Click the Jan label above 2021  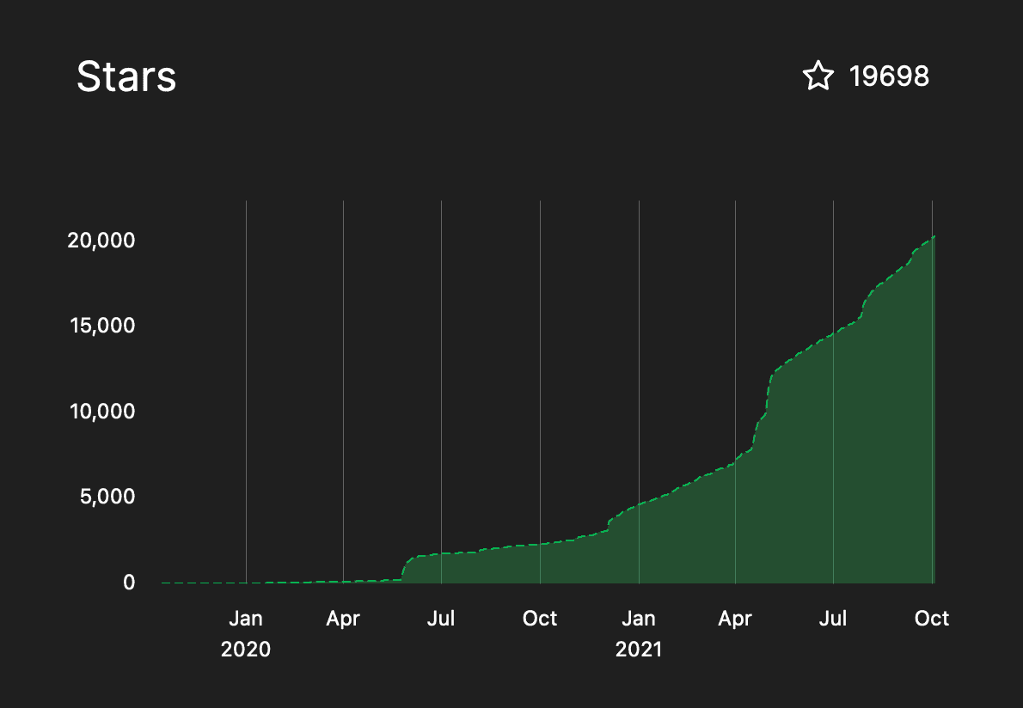point(639,619)
